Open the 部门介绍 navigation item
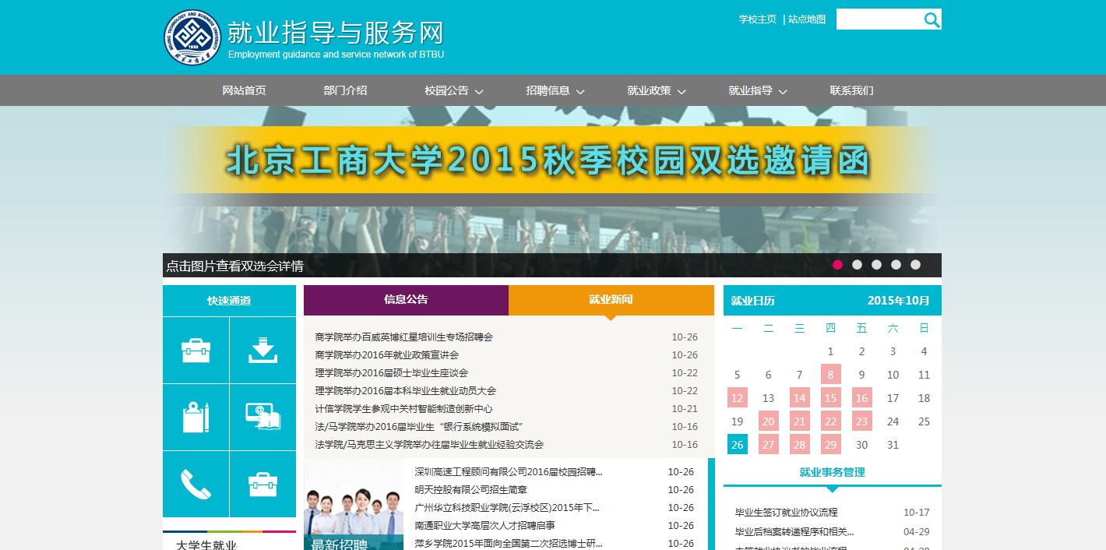The height and width of the screenshot is (550, 1106). (x=345, y=90)
